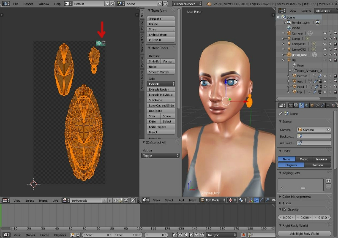The height and width of the screenshot is (238, 338).
Task: Click the play animation button
Action: pos(191,235)
